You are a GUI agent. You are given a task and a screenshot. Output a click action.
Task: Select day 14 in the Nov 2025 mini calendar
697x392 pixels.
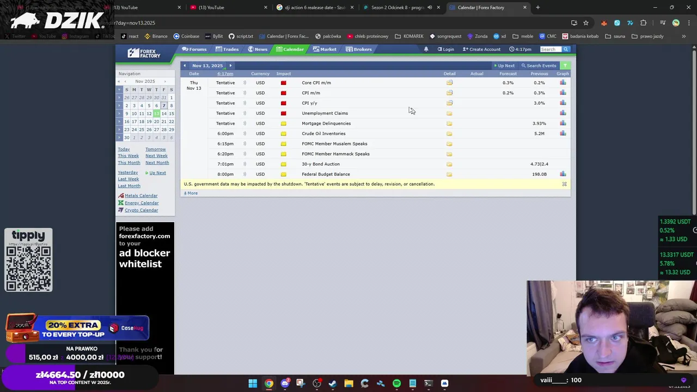pos(164,114)
